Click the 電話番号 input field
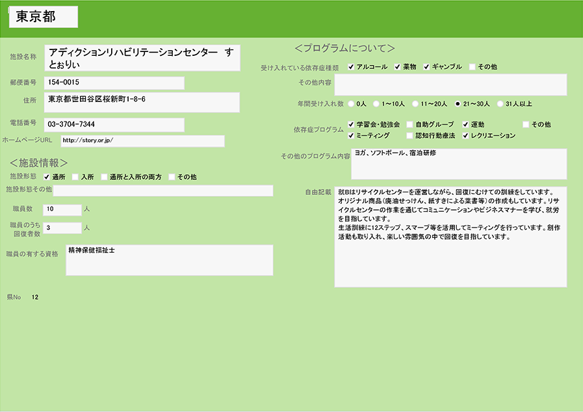 (114, 124)
